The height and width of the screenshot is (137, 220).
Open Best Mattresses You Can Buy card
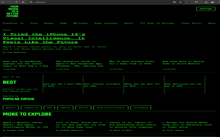183,85
